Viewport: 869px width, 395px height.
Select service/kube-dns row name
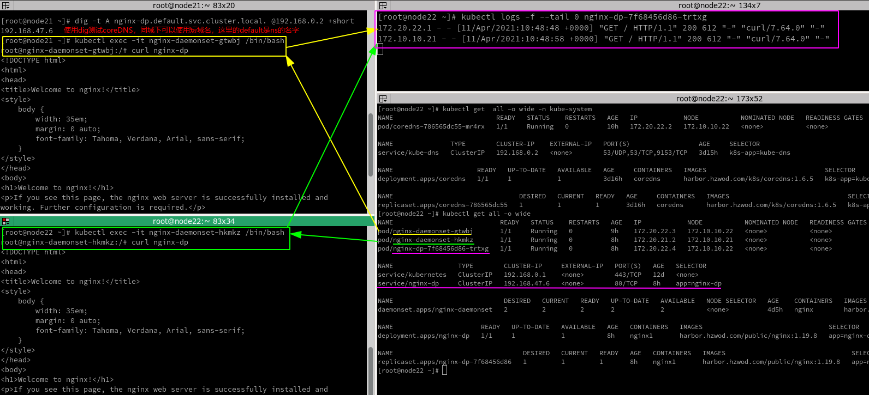tap(408, 153)
